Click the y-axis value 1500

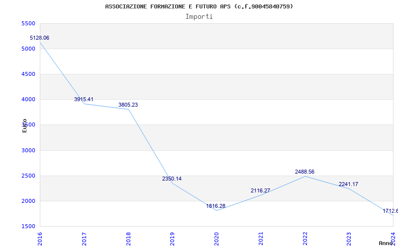pyautogui.click(x=28, y=226)
